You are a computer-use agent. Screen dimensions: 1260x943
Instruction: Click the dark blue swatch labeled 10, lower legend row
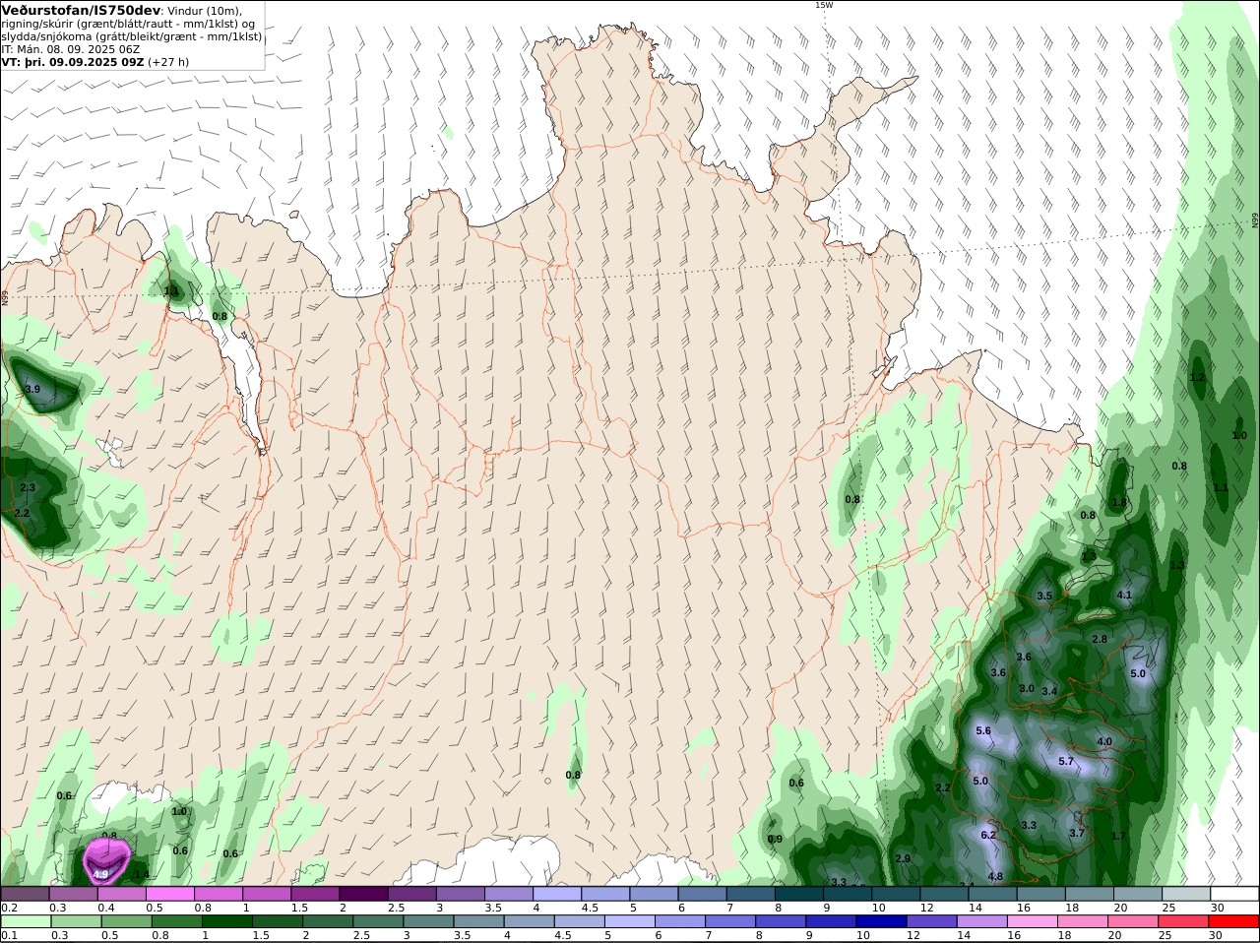point(882,922)
